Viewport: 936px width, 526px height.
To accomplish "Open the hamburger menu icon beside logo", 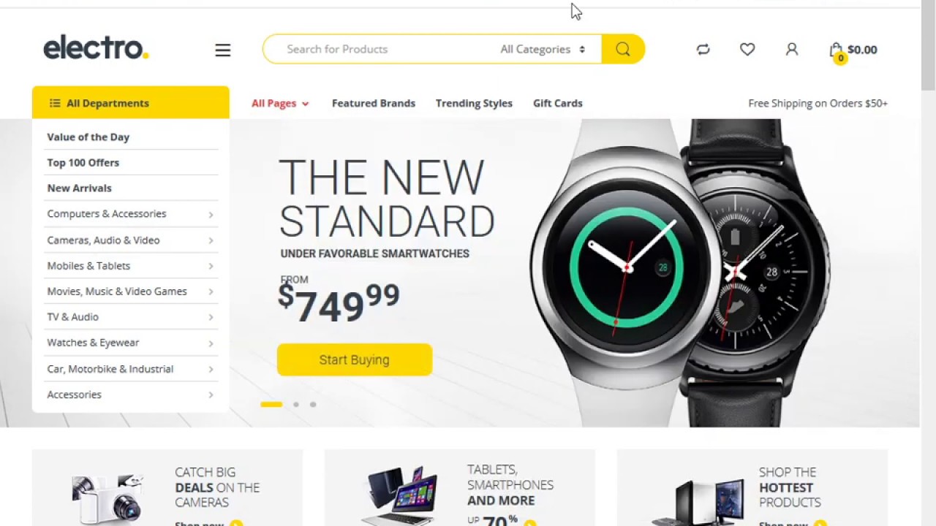I will coord(223,50).
